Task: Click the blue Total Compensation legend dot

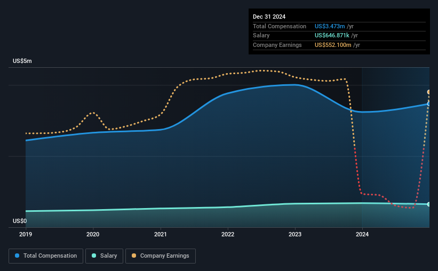Action: coord(17,256)
